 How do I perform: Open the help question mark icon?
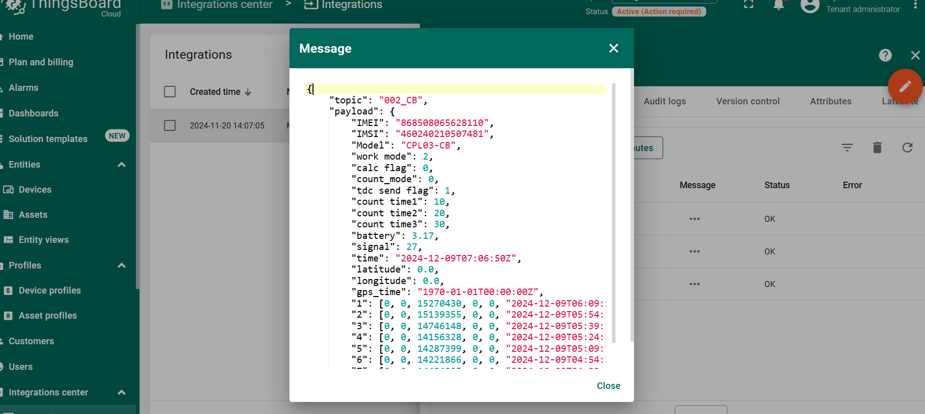coord(885,55)
